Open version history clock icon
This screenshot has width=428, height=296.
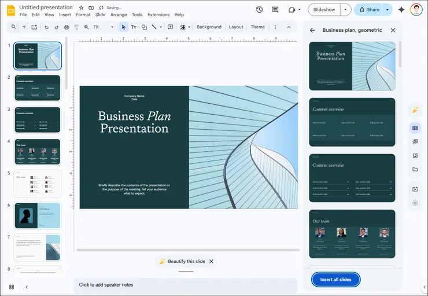click(x=259, y=10)
